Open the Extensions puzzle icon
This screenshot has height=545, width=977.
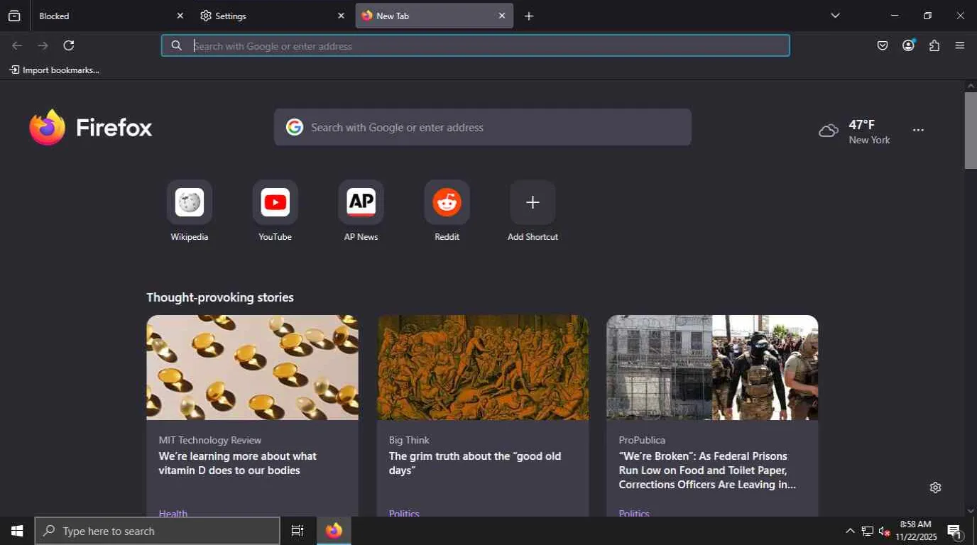(x=934, y=45)
